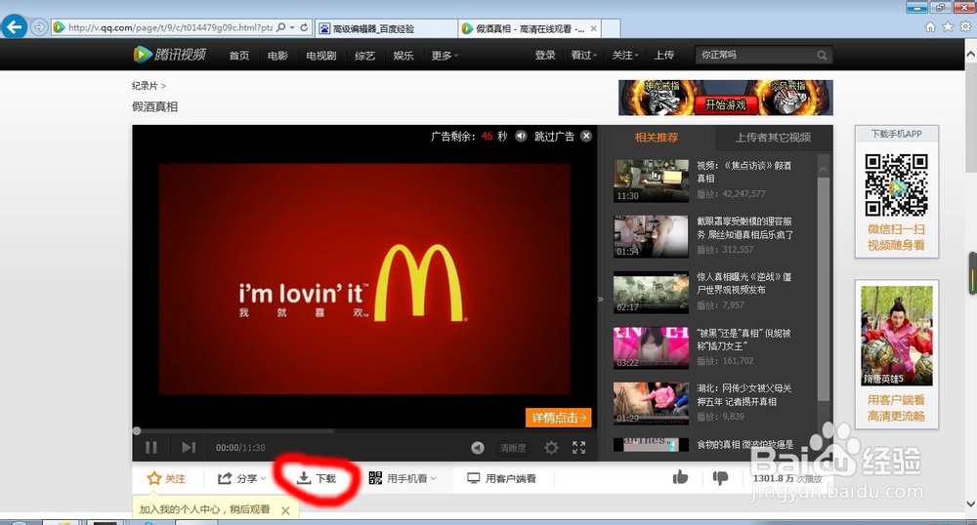Open browser tools gear icon
The width and height of the screenshot is (977, 525).
coord(965,26)
